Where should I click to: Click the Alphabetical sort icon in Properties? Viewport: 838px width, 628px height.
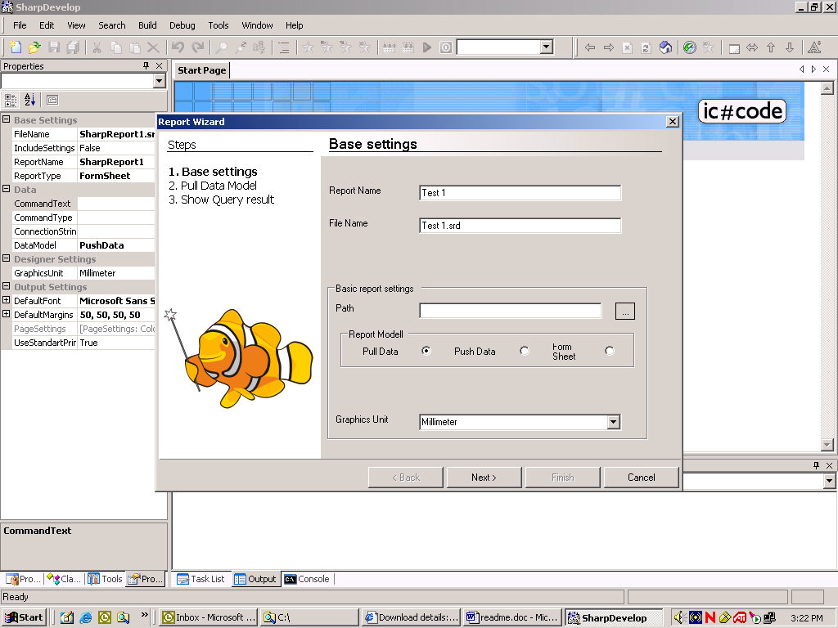point(30,100)
